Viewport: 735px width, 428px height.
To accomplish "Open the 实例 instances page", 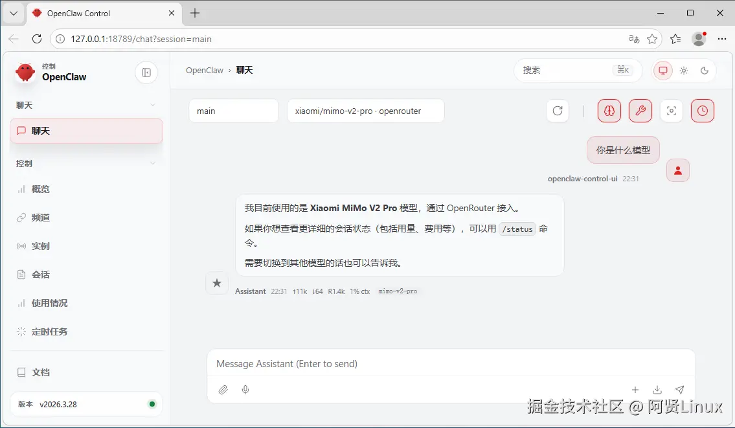I will pos(86,246).
